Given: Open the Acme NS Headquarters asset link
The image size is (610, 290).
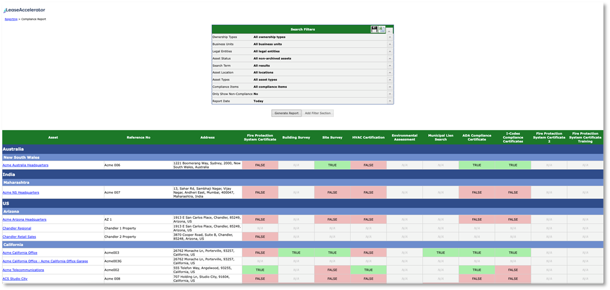Looking at the screenshot, I should (x=21, y=192).
